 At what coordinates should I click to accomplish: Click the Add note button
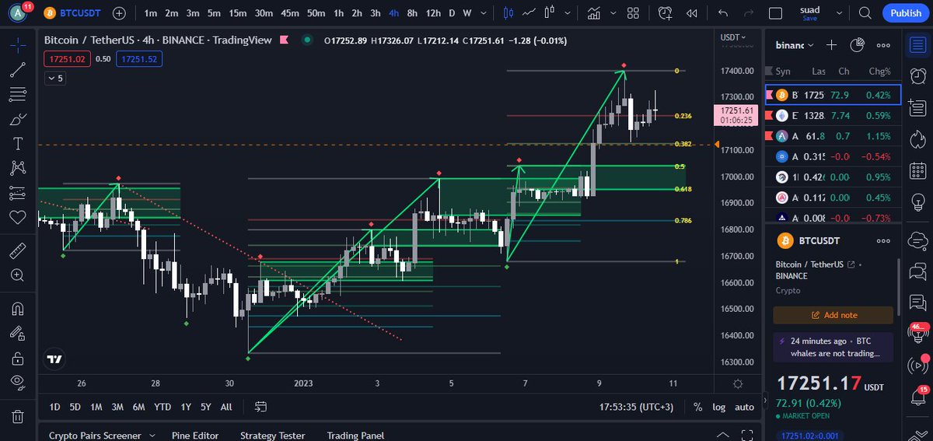click(x=833, y=315)
